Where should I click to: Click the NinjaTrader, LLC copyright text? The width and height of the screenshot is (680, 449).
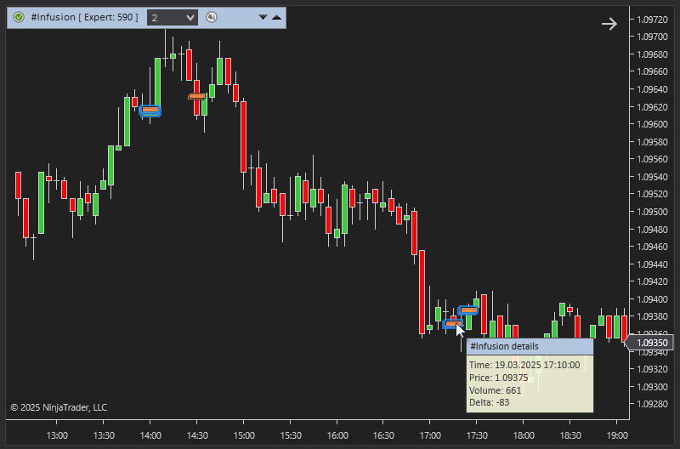coord(59,407)
